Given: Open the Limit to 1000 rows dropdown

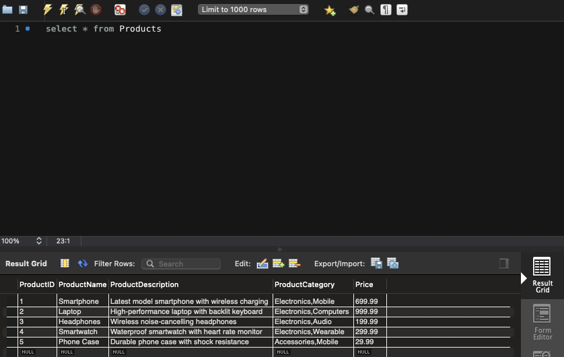Looking at the screenshot, I should tap(254, 9).
